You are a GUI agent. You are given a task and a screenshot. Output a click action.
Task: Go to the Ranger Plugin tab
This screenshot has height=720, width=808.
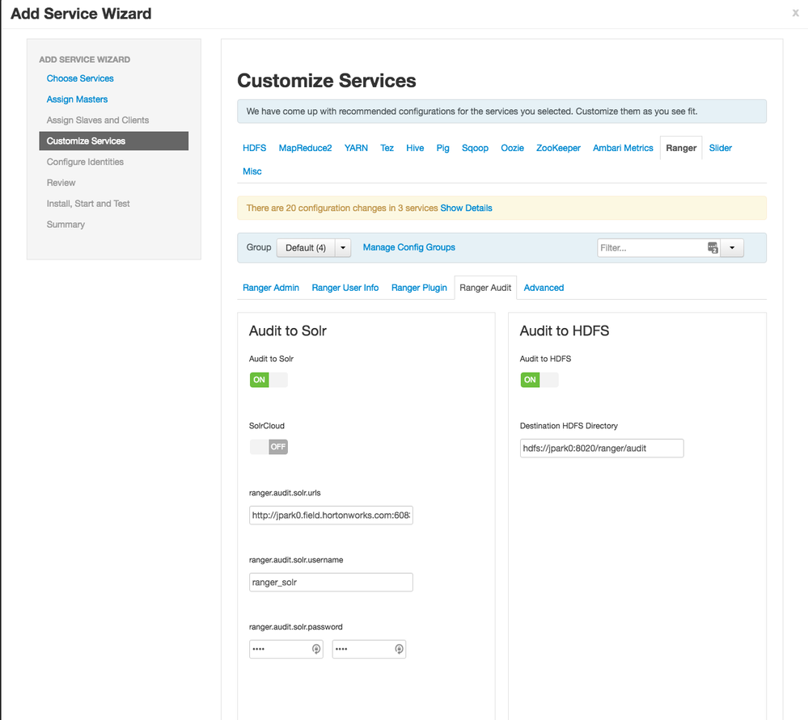(419, 288)
